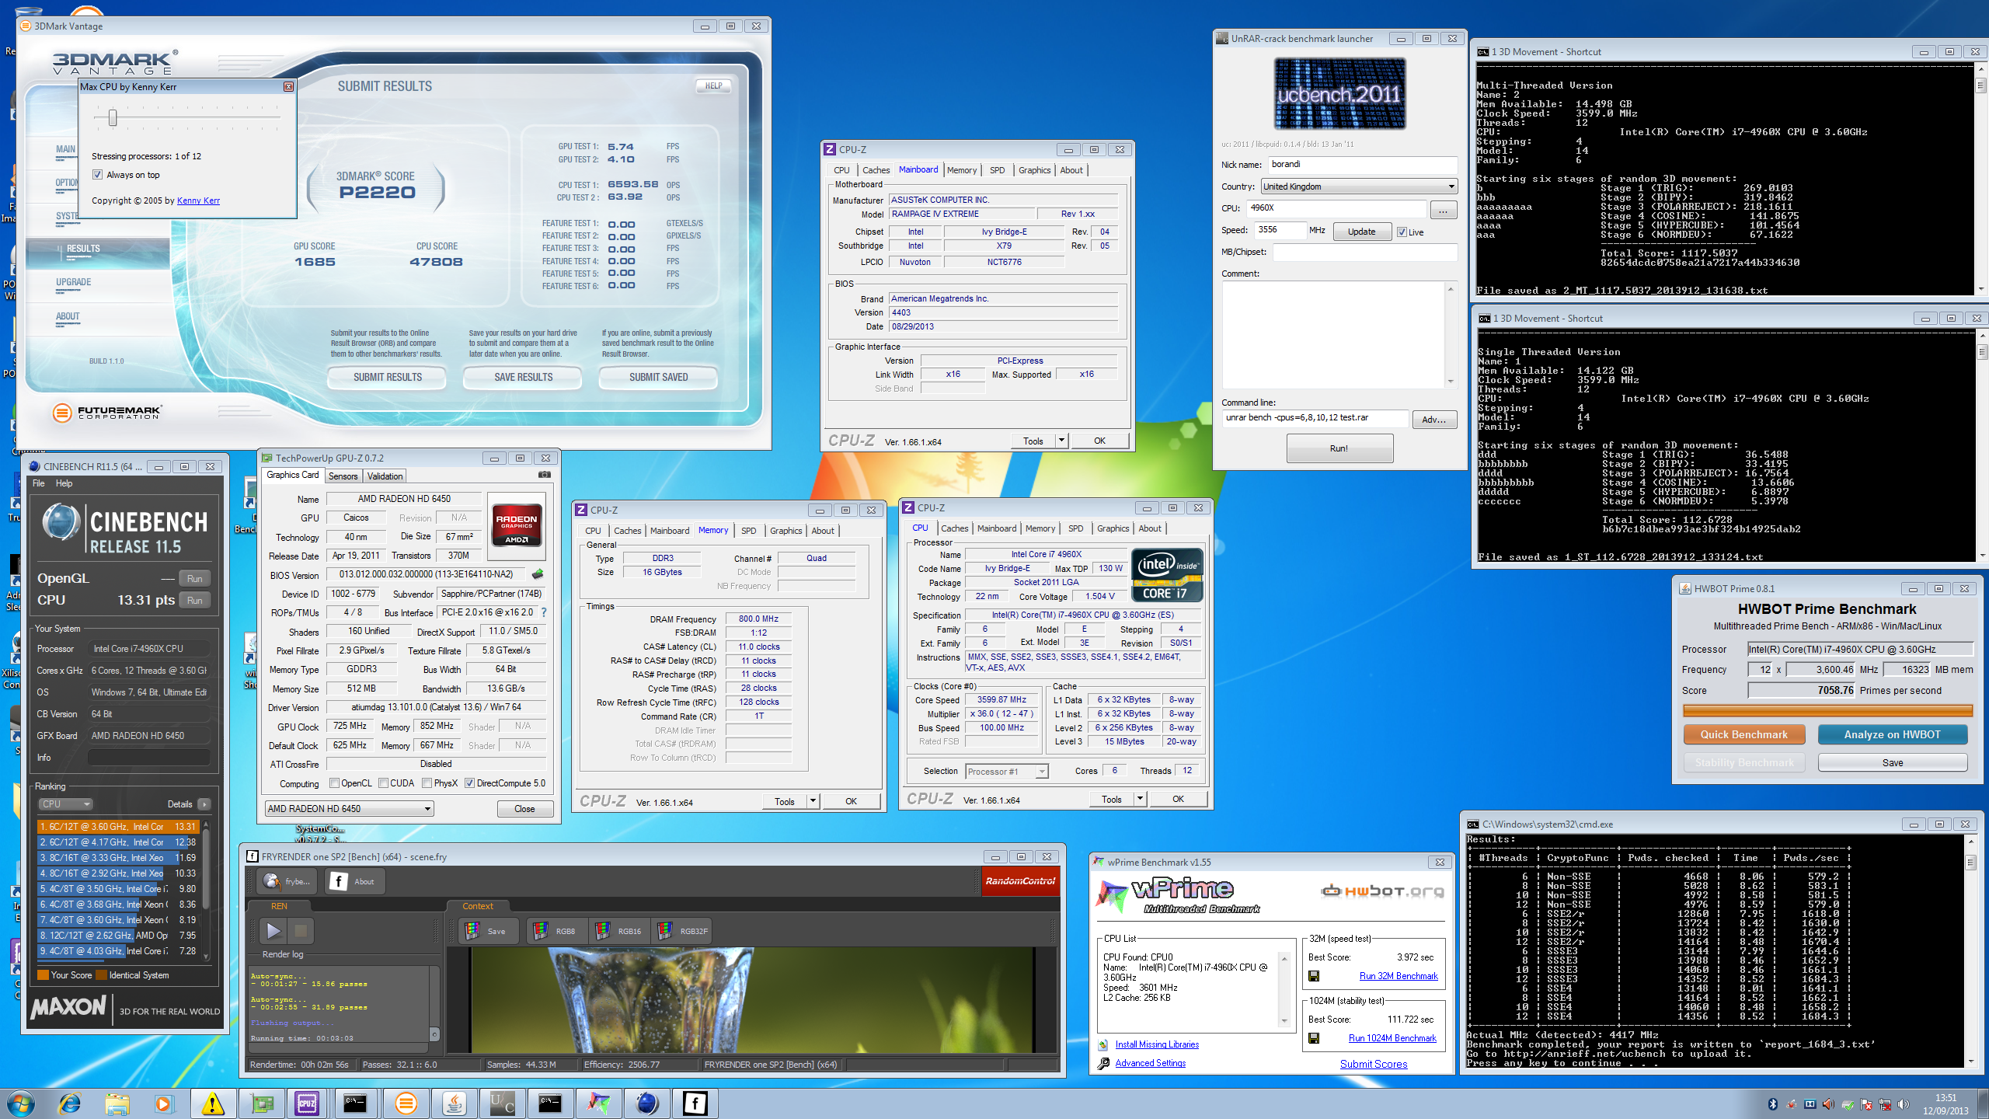Switch to the Sensors tab in GPU-Z
This screenshot has width=1989, height=1119.
point(343,476)
